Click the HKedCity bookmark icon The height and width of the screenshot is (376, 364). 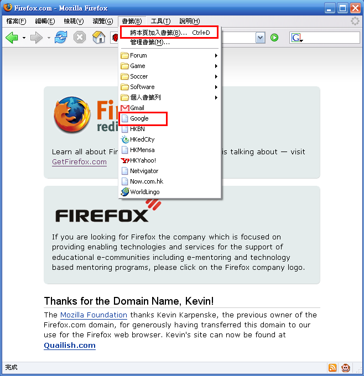[x=125, y=139]
